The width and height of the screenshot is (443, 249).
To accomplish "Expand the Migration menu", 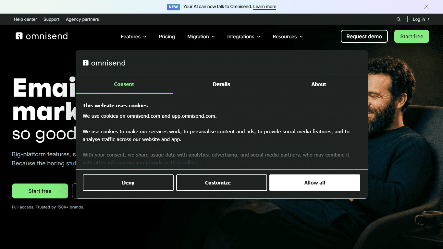I will click(201, 37).
